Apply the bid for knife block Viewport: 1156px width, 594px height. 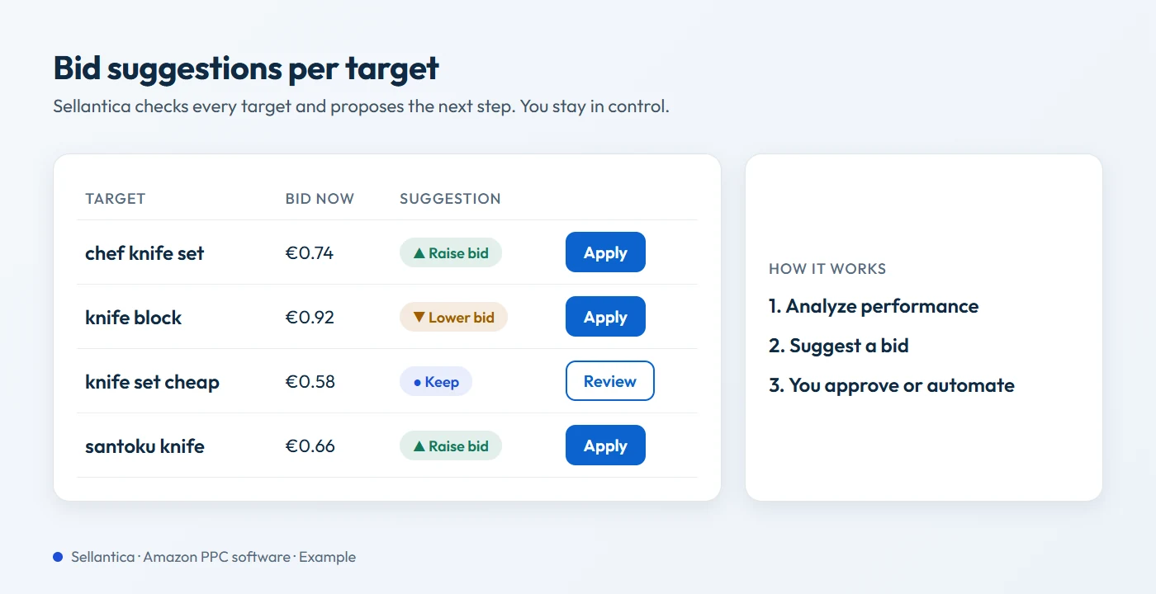tap(605, 317)
